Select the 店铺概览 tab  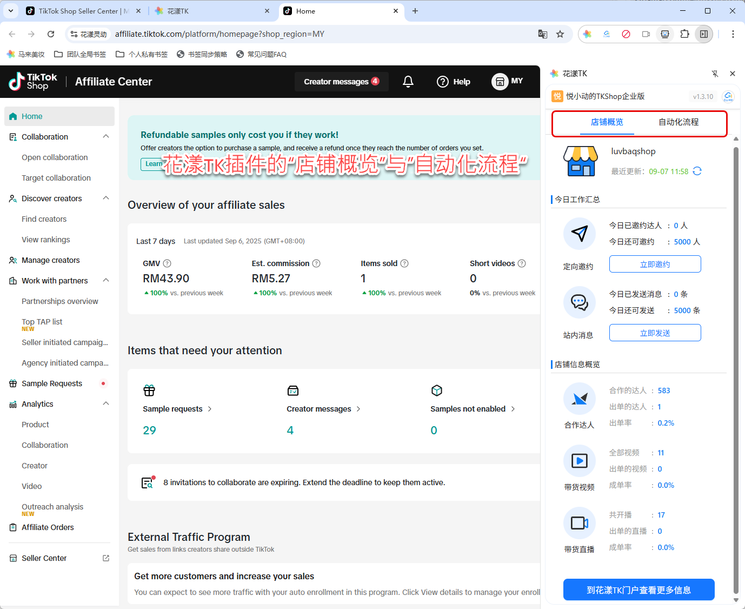point(607,122)
